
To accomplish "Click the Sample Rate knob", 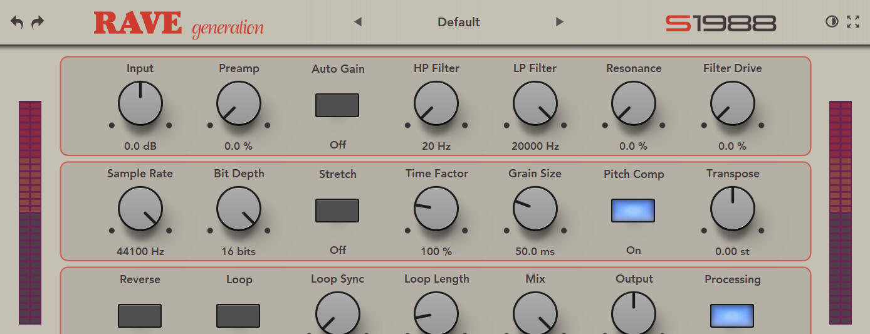I will (140, 209).
